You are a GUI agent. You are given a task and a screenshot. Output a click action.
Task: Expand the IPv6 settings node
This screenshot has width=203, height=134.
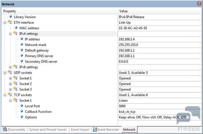[x=10, y=67]
